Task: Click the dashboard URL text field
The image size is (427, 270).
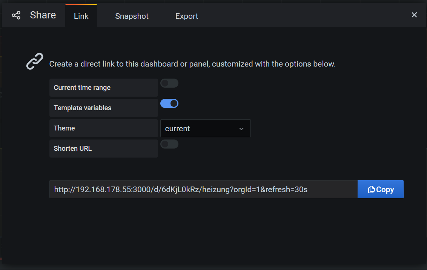Action: pos(203,190)
